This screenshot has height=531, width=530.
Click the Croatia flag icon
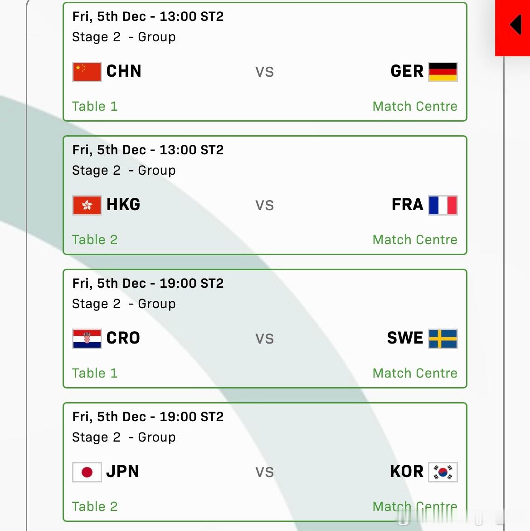click(87, 339)
